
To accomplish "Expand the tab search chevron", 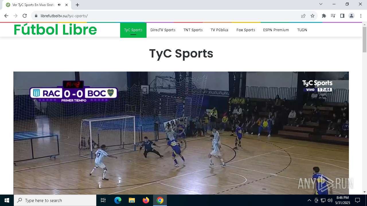I will pyautogui.click(x=321, y=4).
